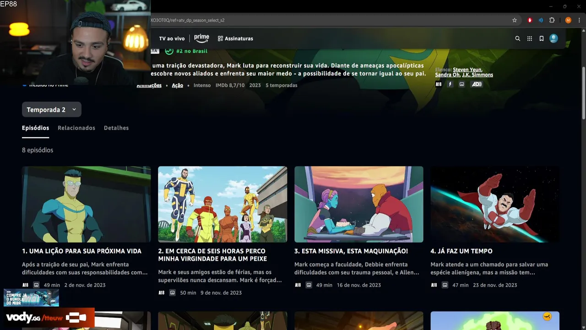Click the Prime logo in navigation

click(201, 38)
